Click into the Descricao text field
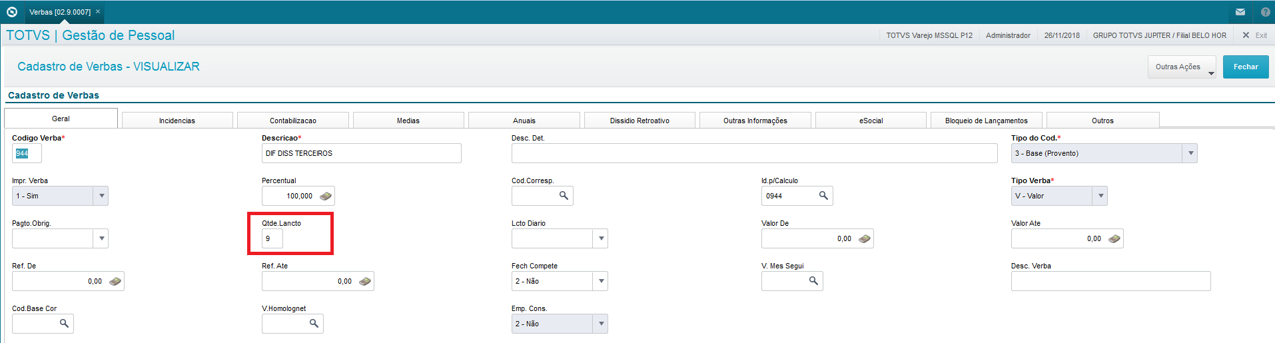The image size is (1275, 343). 362,153
